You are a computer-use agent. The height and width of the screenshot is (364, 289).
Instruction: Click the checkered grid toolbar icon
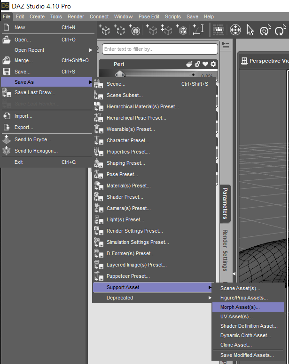point(219,30)
